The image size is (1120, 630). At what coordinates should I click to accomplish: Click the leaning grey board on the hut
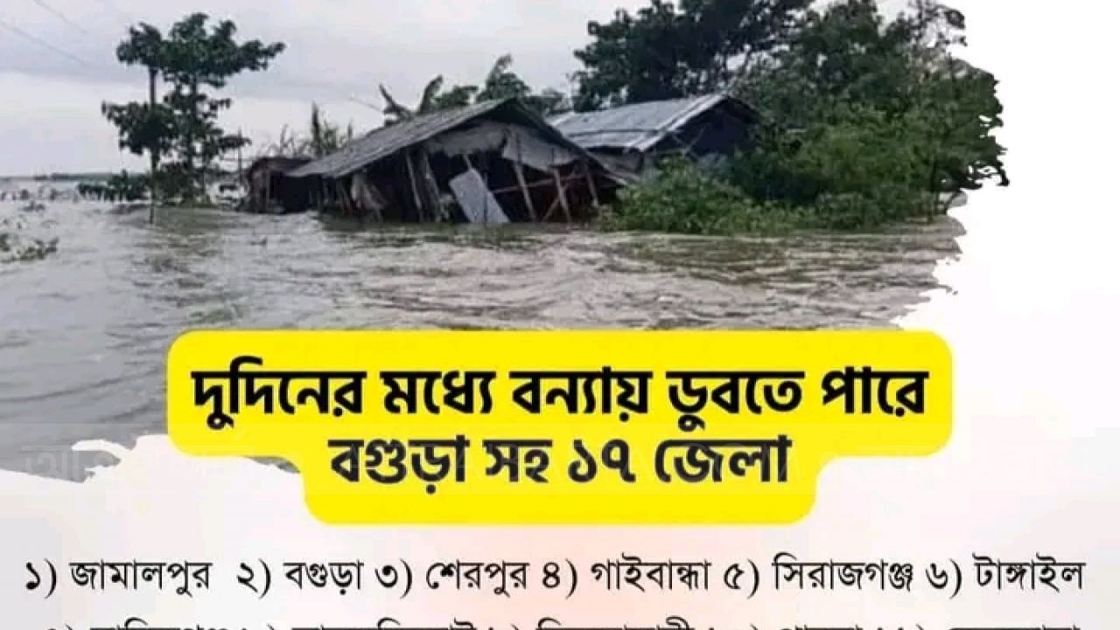point(477,197)
